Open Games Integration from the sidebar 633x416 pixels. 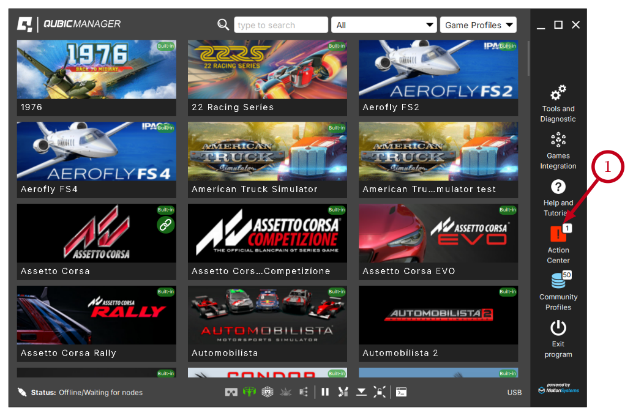(x=558, y=141)
